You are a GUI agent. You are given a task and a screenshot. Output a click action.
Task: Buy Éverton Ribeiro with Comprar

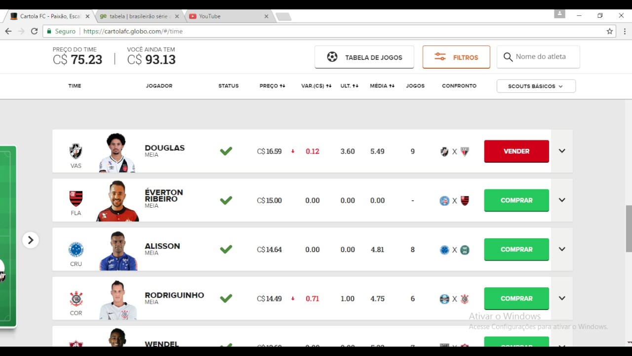(x=516, y=200)
